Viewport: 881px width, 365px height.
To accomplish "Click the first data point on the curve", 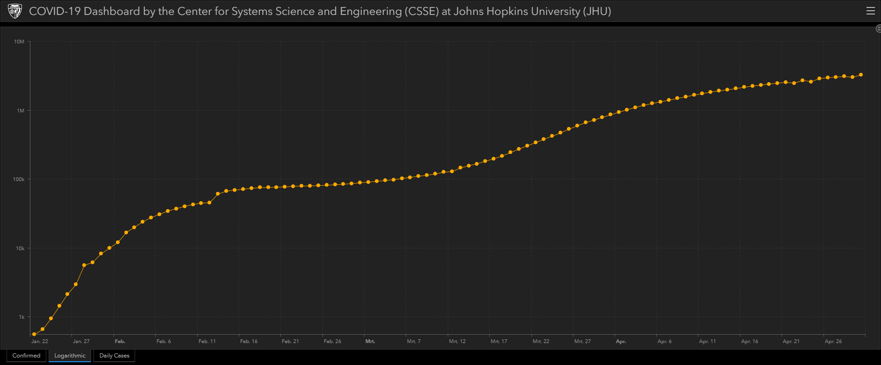I will [34, 334].
